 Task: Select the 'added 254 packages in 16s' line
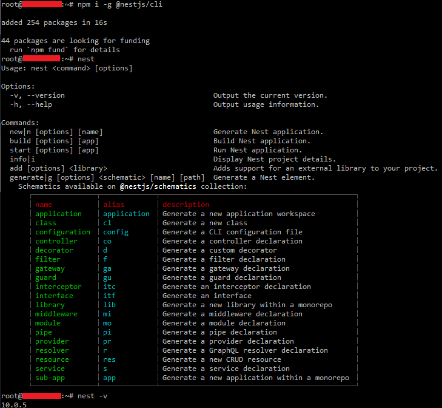pos(54,22)
